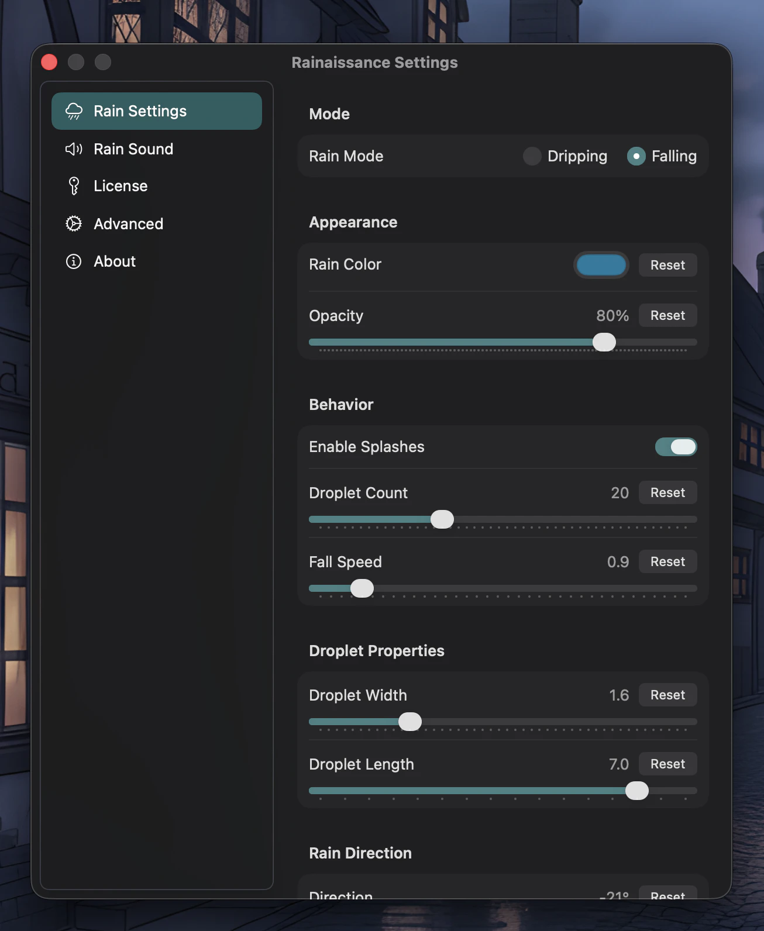
Task: Reset the Opacity value
Action: coord(667,316)
